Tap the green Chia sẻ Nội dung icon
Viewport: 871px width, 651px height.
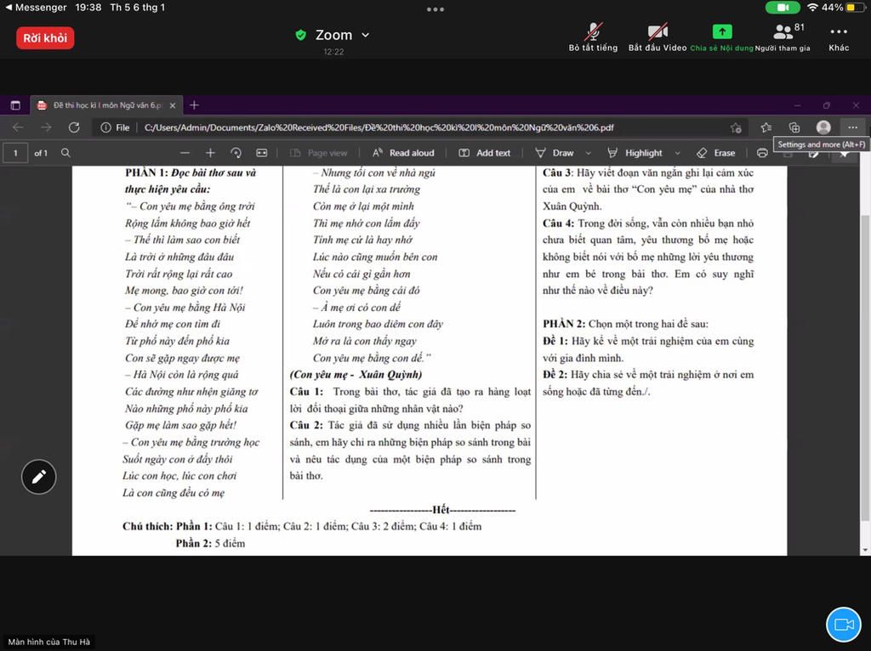721,31
